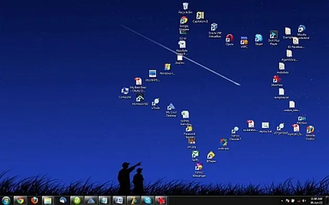Launch the vTools desktop shortcut
The width and height of the screenshot is (329, 205).
pos(156,102)
